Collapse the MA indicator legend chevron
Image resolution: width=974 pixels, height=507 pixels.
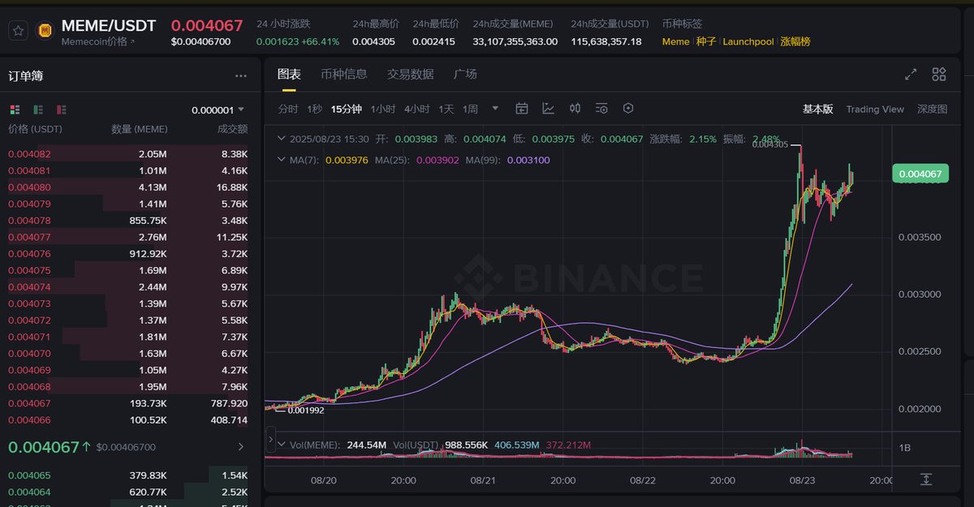[x=282, y=160]
